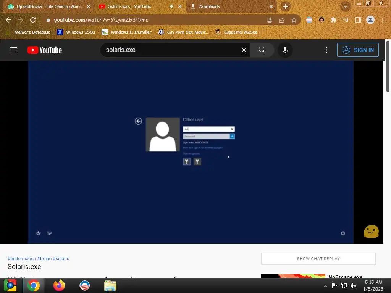This screenshot has width=391, height=293.
Task: Open the media control icon in toolbar
Action: pos(346,20)
